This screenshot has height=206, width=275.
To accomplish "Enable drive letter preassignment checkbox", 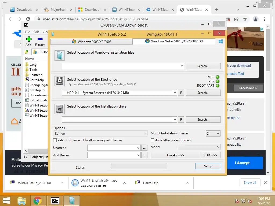I will tap(153, 140).
